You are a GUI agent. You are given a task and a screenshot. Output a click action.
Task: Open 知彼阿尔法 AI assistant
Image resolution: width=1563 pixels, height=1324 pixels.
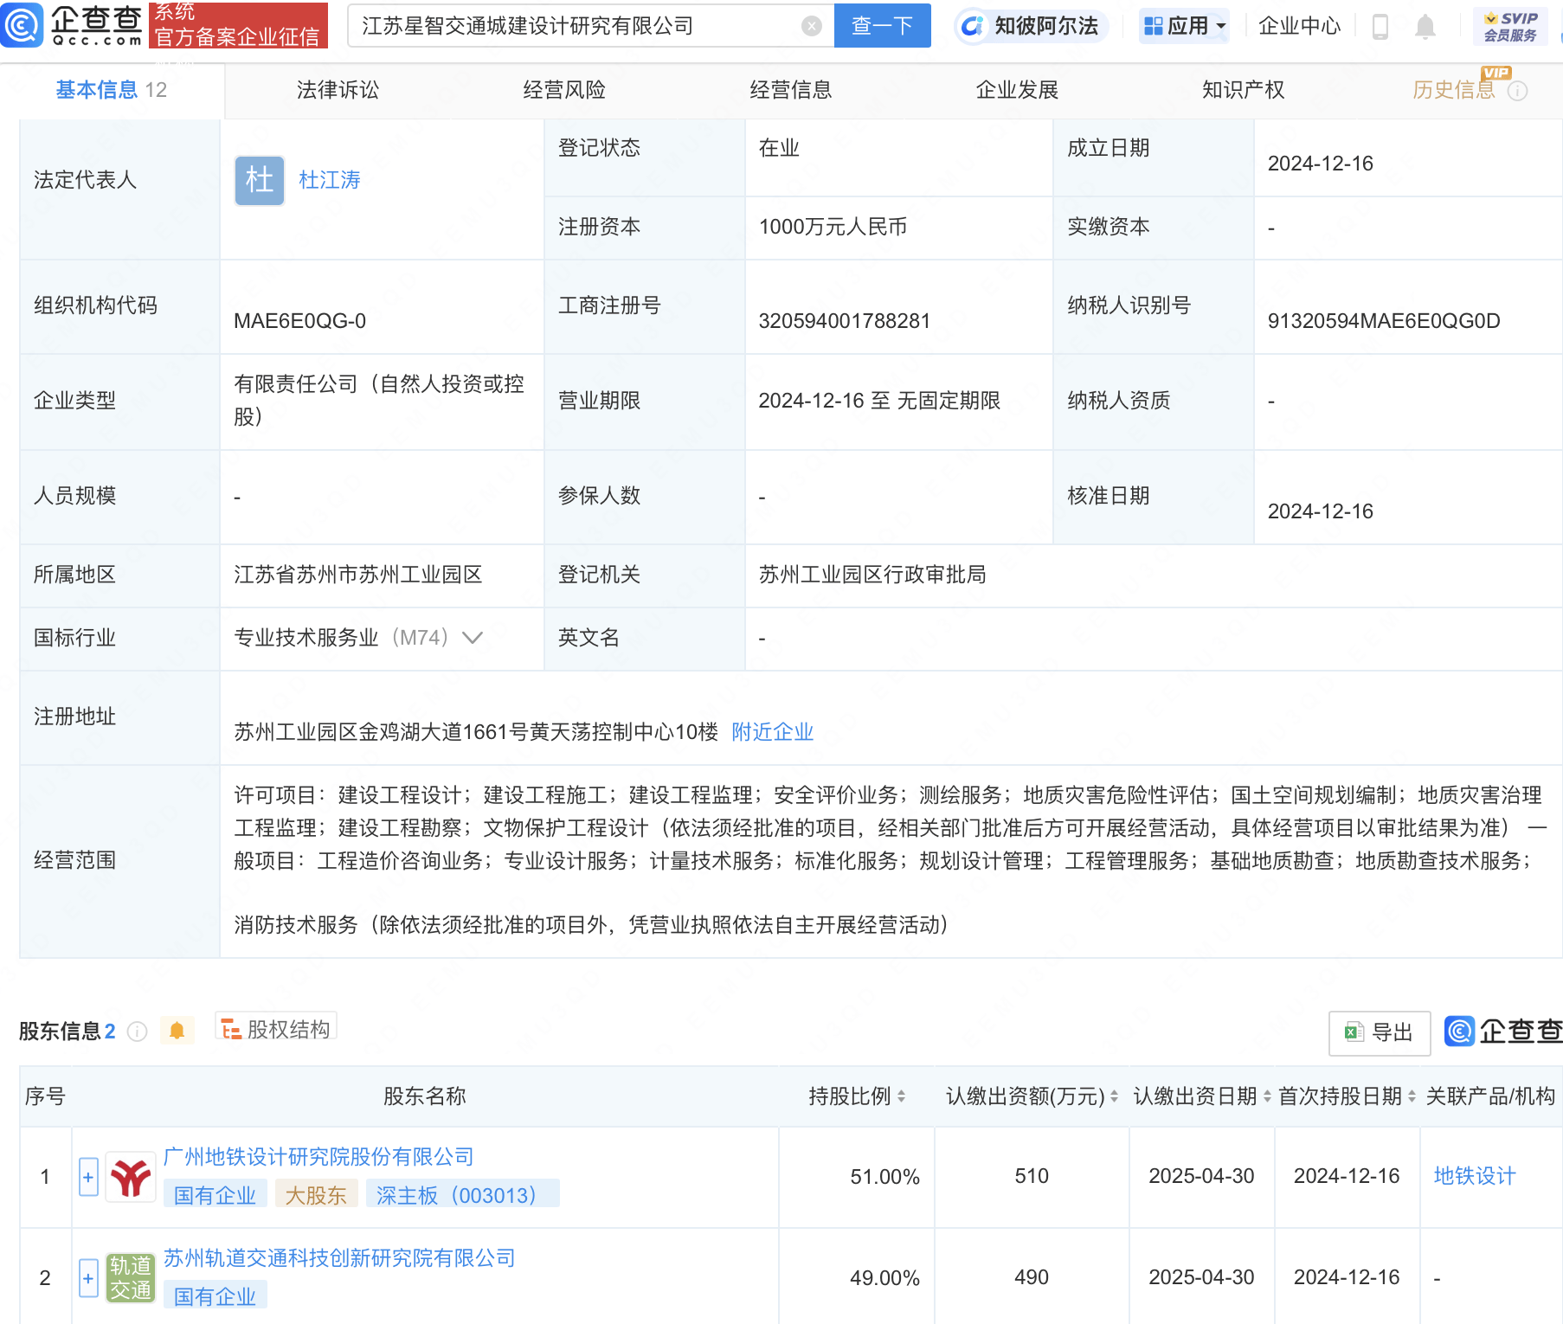1030,26
